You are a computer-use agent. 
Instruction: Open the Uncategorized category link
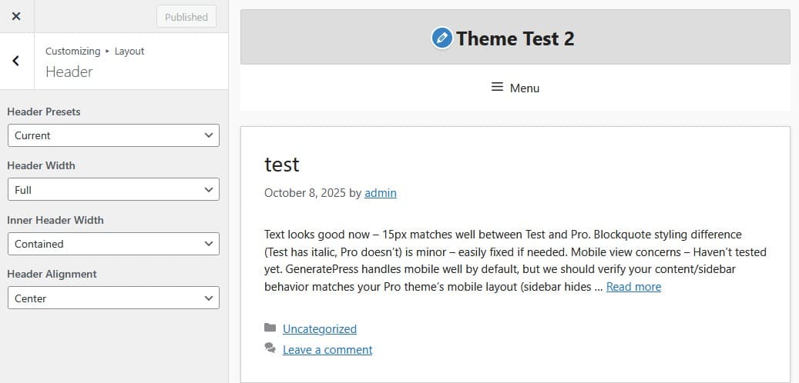coord(319,329)
